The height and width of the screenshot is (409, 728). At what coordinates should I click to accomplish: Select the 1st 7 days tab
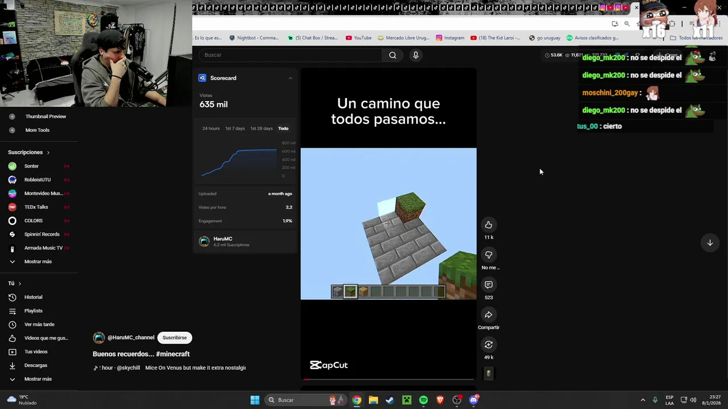[235, 128]
